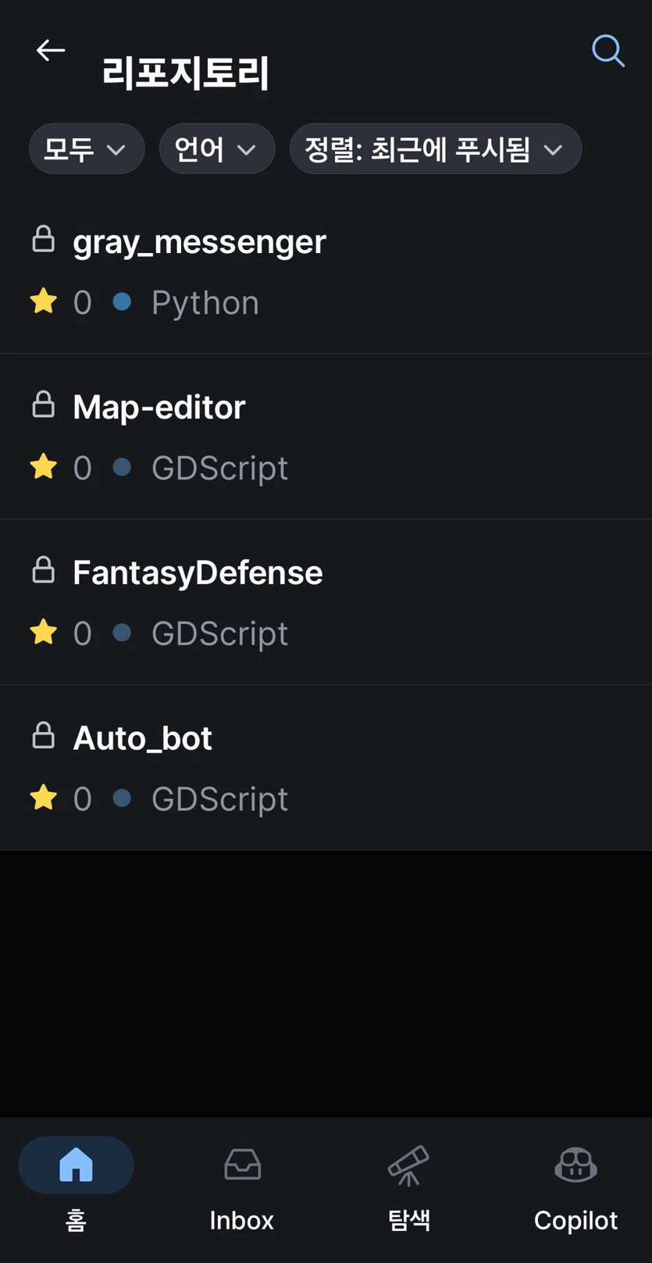
Task: Open the Map-editor repository
Action: point(326,437)
